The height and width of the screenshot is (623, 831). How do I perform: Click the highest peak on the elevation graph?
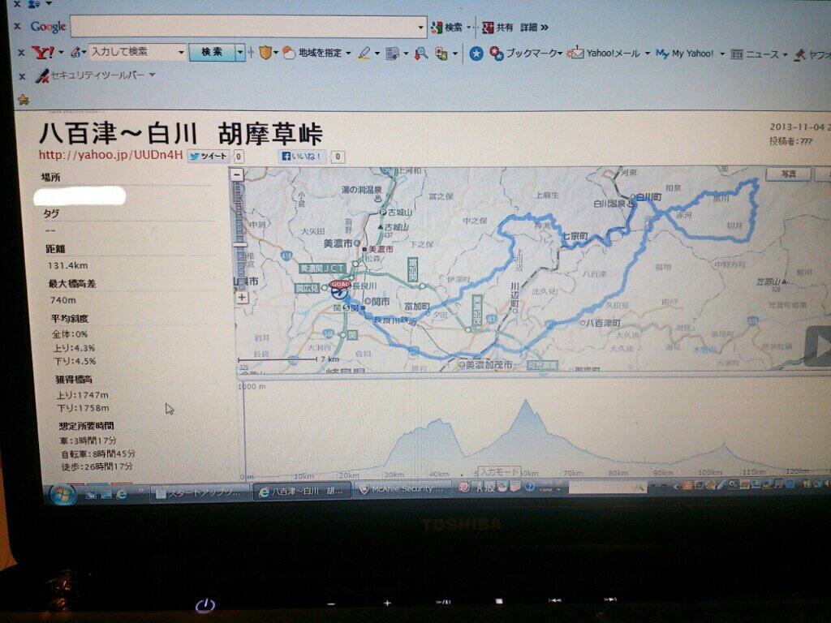click(526, 402)
